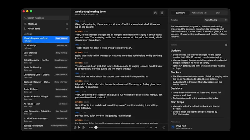This screenshot has height=140, width=250.
Task: Share the Weekly Engineering Sync meeting
Action: (x=155, y=13)
